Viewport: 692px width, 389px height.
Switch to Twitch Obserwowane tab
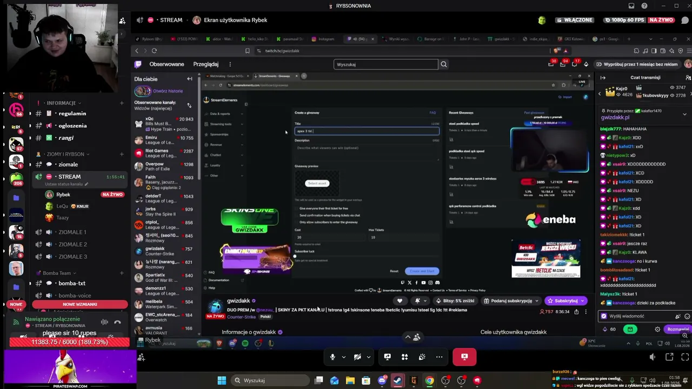tap(167, 64)
